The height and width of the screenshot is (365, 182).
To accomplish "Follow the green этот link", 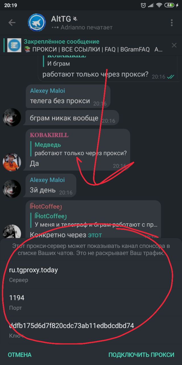I will [x=95, y=235].
